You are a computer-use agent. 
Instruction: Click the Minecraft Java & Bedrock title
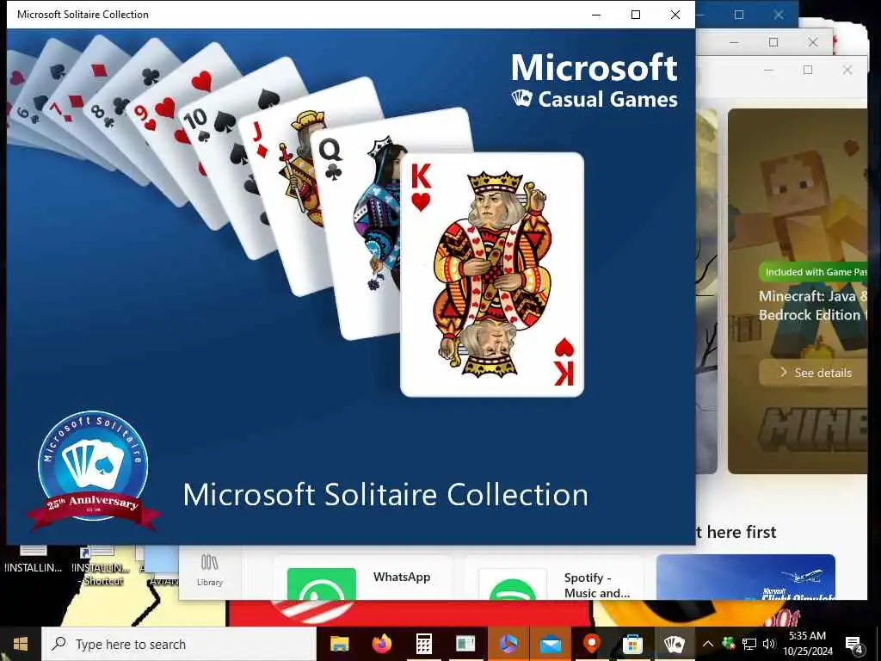[x=813, y=306]
